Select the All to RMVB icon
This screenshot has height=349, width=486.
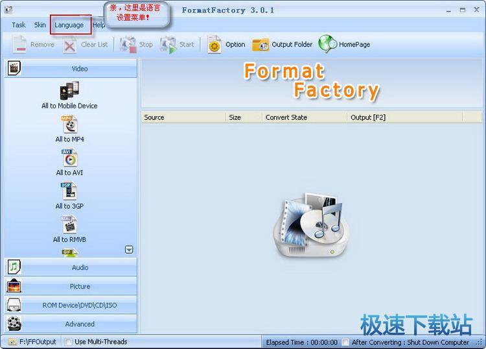[69, 225]
